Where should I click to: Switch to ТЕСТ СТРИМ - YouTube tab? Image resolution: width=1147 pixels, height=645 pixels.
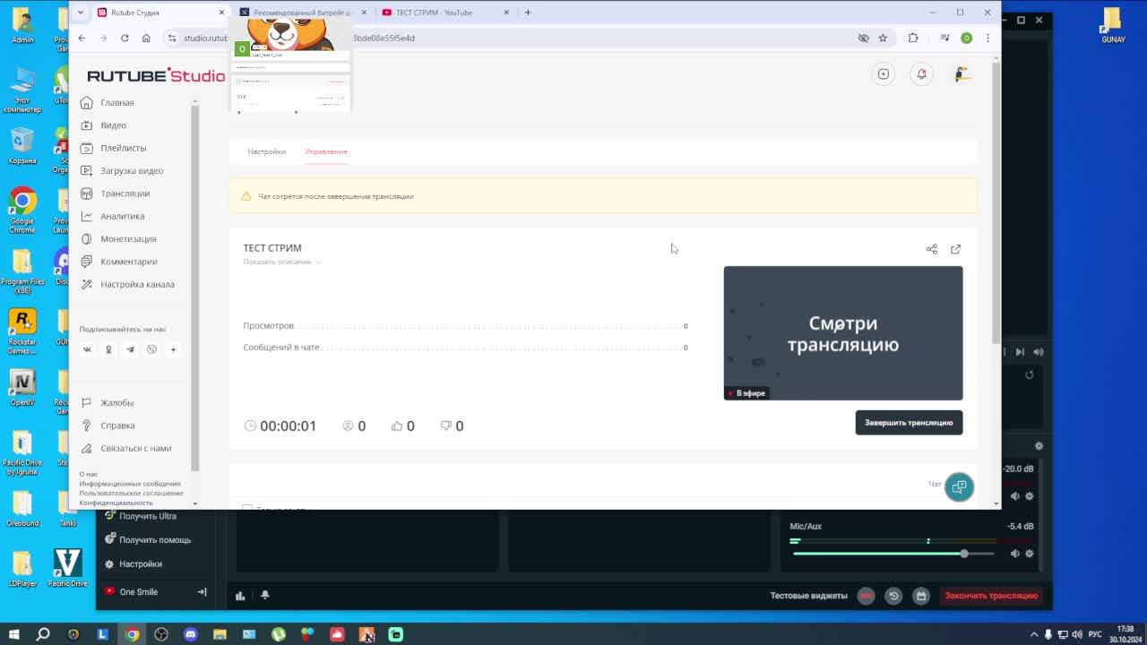click(445, 13)
